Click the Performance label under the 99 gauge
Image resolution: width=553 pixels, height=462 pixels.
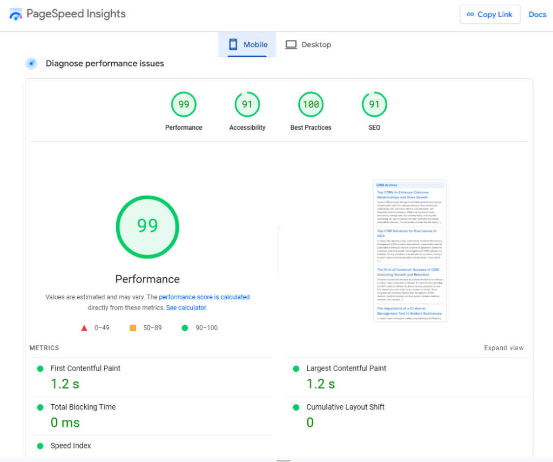[x=184, y=128]
